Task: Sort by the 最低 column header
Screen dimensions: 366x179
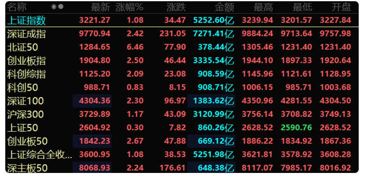Action: tap(302, 7)
